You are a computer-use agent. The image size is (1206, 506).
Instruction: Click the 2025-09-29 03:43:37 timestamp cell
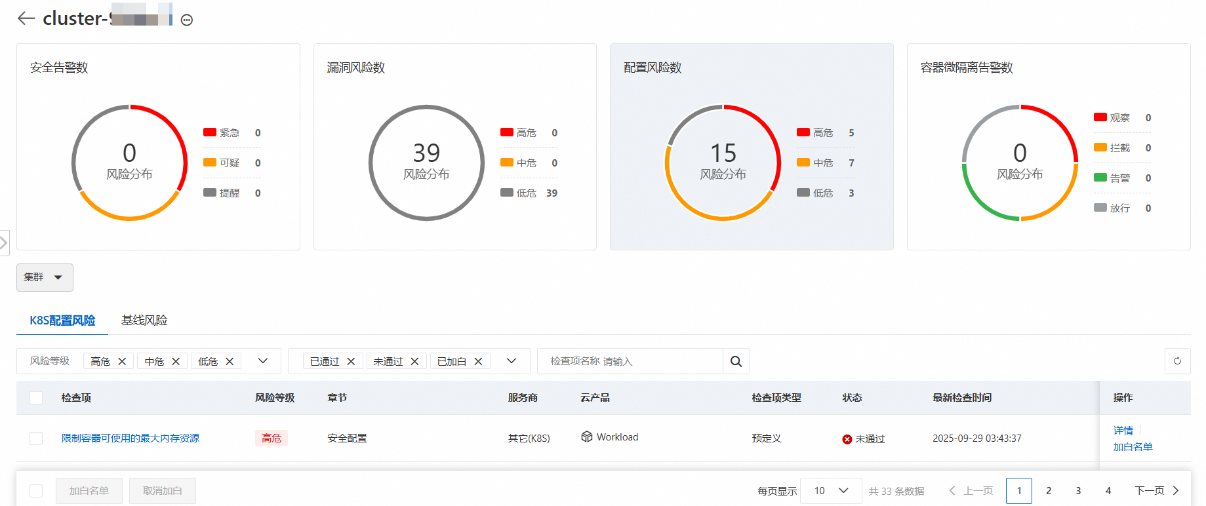click(977, 438)
